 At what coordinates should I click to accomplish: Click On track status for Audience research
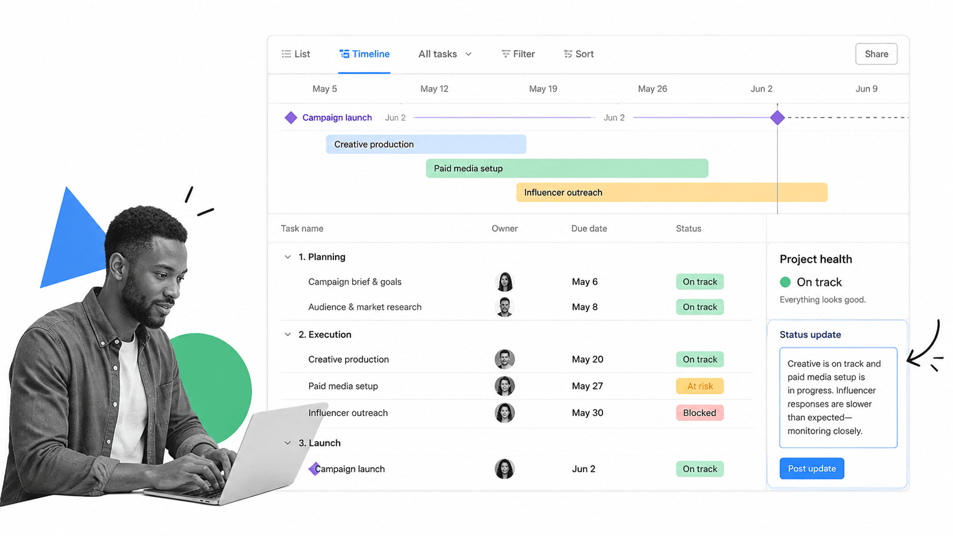(700, 306)
